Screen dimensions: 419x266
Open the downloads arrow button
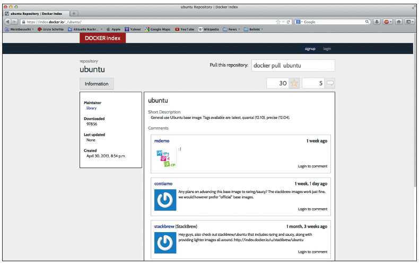click(377, 22)
